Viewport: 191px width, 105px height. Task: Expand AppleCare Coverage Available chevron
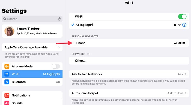59,47
